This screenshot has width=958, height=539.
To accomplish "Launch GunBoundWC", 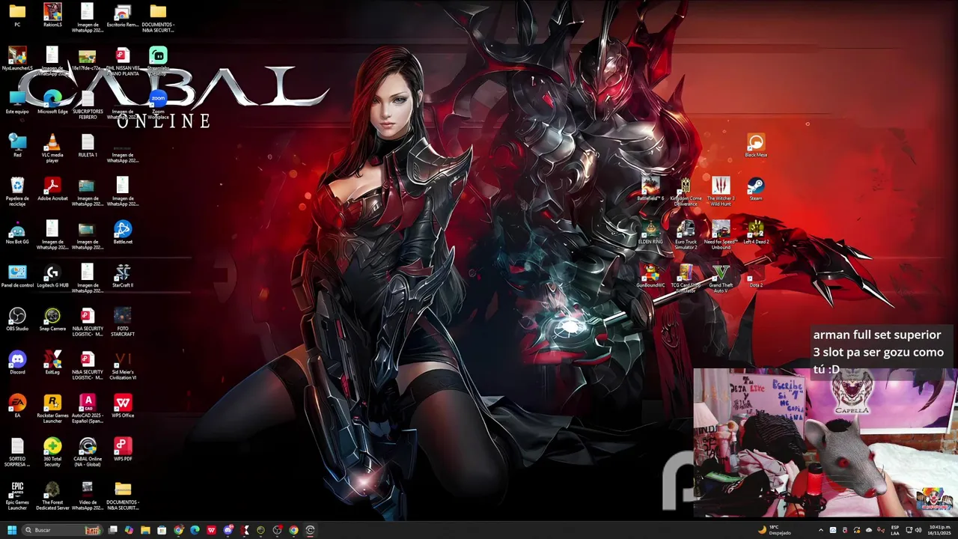I will [650, 275].
